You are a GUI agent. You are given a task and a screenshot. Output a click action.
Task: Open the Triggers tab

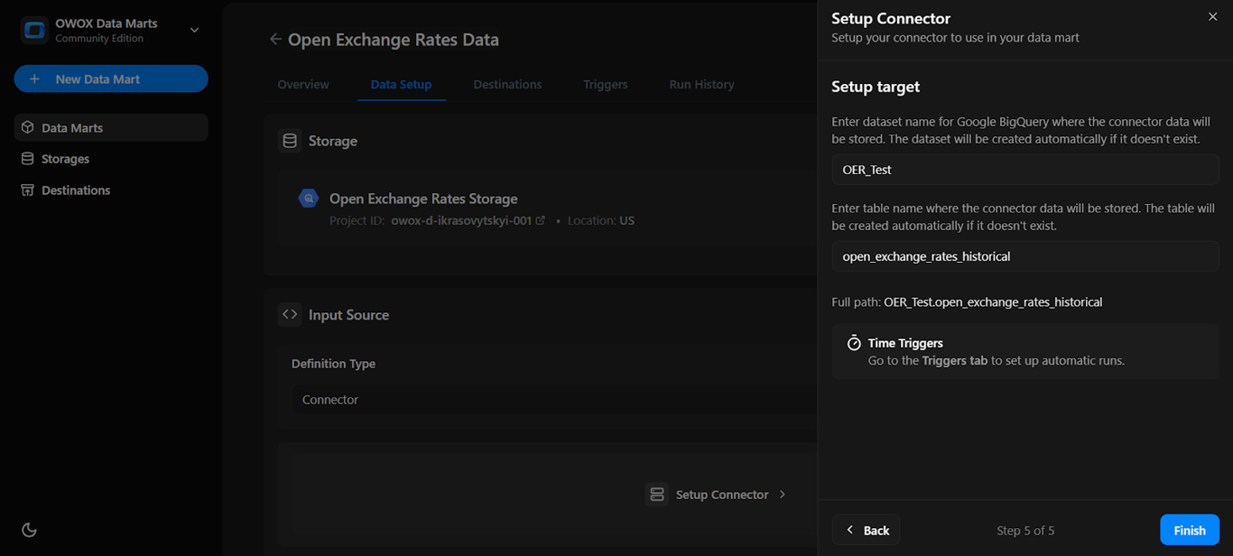[x=605, y=84]
